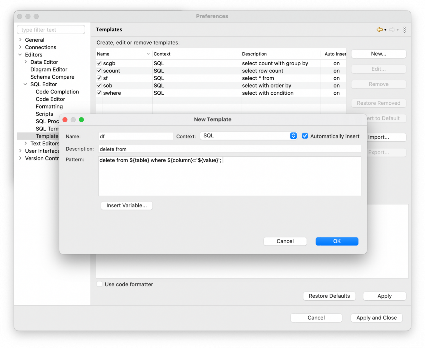
Task: Uncheck the scgb template checkbox
Action: (99, 63)
